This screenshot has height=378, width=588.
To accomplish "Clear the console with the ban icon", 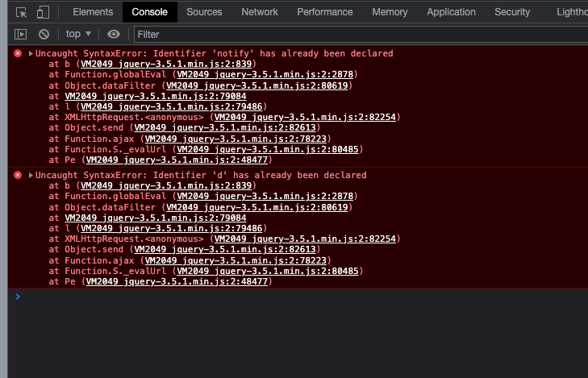I will coord(44,35).
